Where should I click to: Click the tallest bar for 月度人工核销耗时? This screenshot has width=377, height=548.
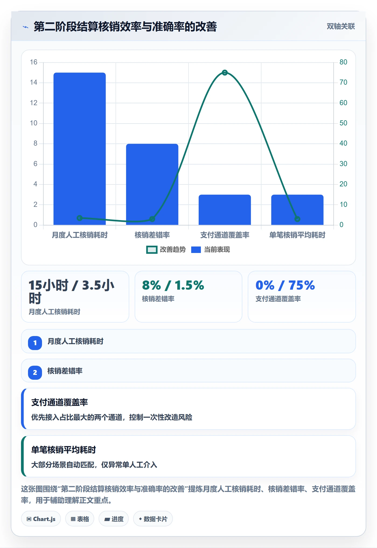pyautogui.click(x=80, y=149)
